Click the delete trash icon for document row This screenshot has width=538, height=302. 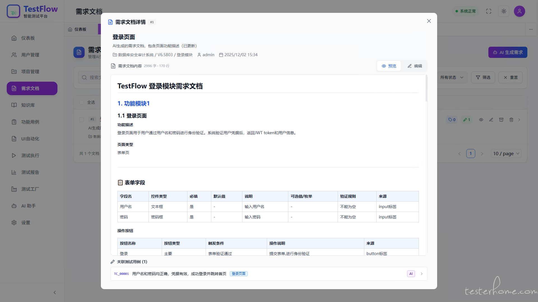point(511,120)
